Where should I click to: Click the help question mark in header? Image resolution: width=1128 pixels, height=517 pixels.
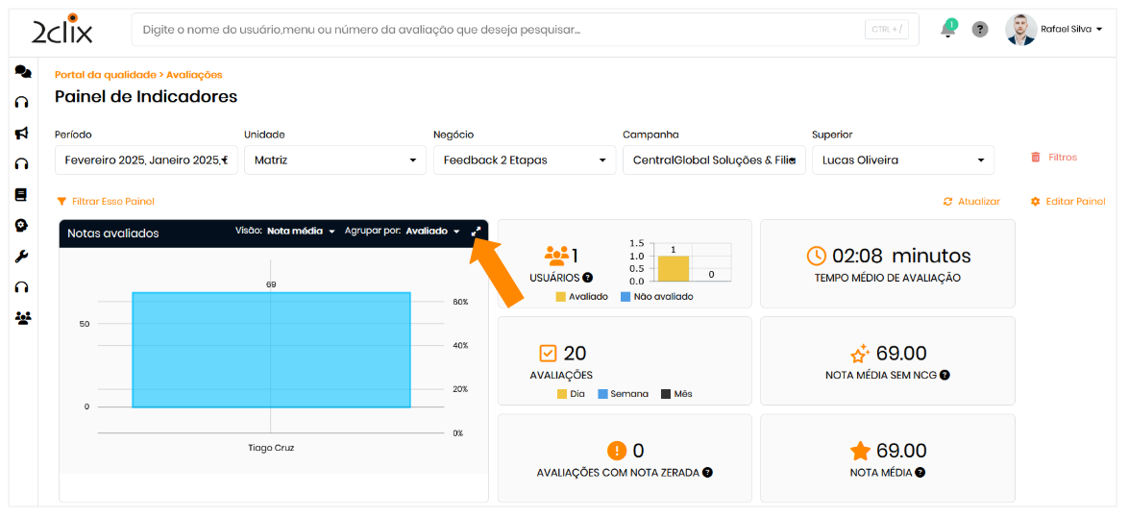(x=980, y=30)
